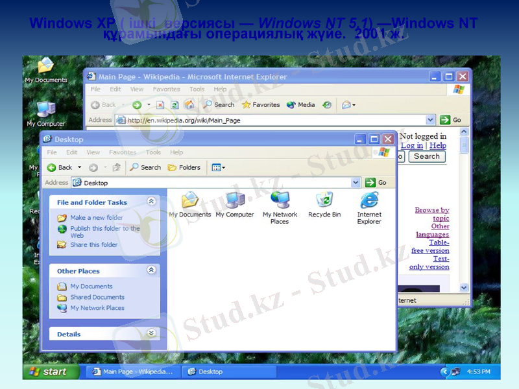The width and height of the screenshot is (519, 389).
Task: Open the Address bar dropdown in Desktop window
Action: pos(356,183)
